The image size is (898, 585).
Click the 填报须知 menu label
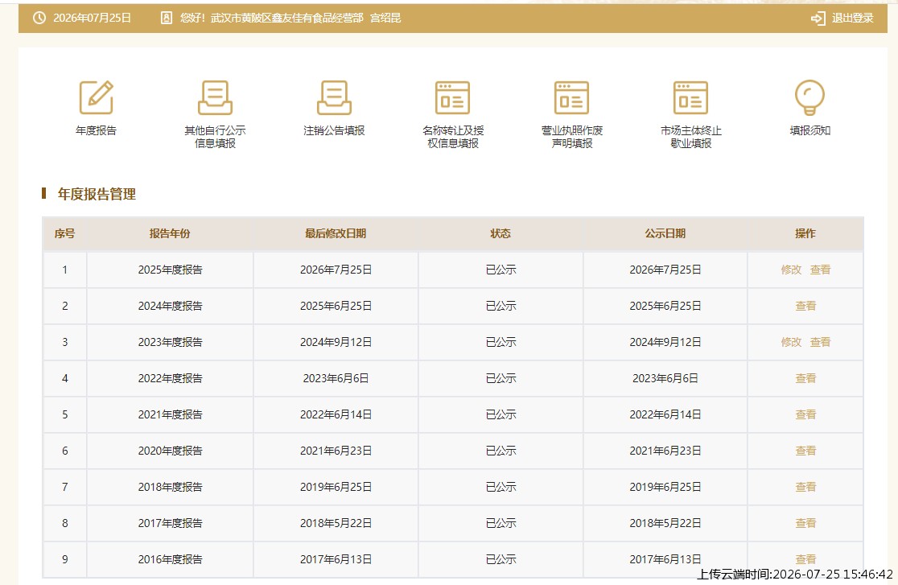809,130
